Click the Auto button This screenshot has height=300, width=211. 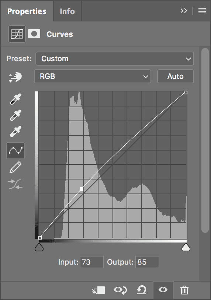[x=175, y=76]
